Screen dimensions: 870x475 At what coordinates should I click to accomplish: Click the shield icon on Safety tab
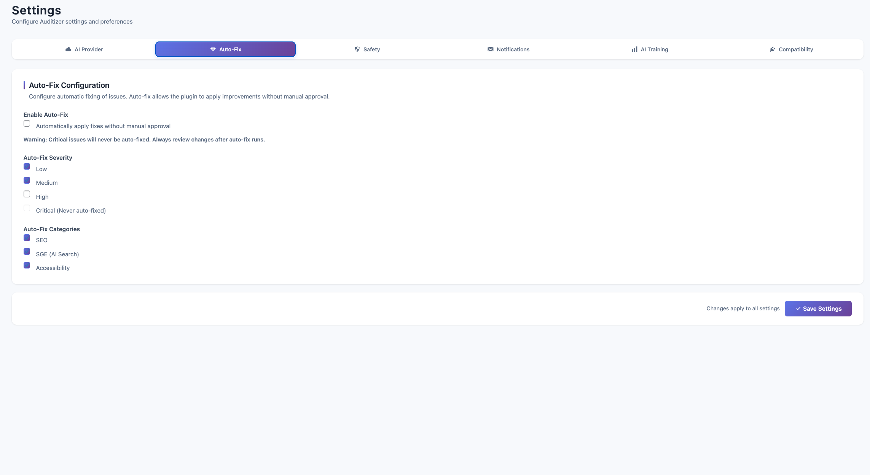tap(357, 49)
